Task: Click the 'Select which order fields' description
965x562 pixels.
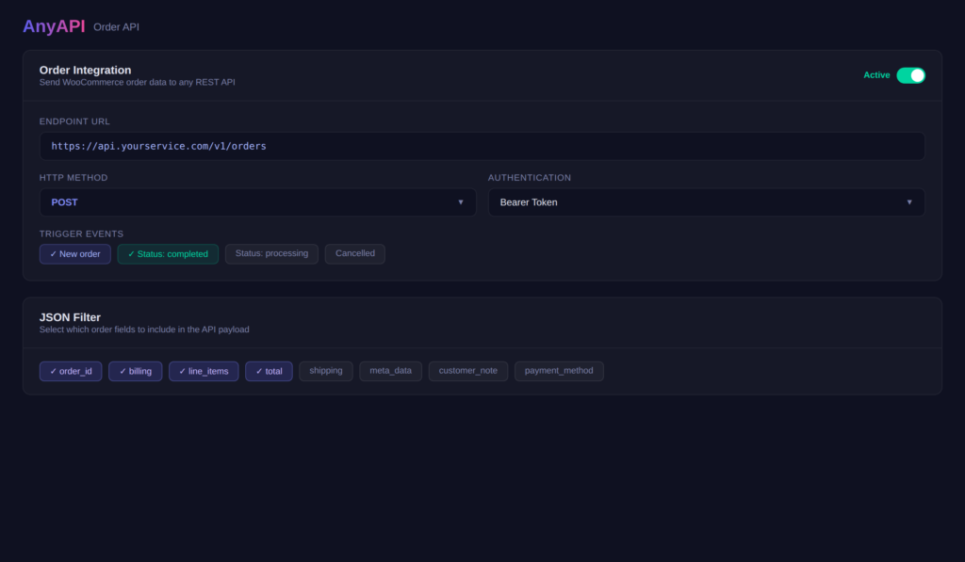Action: (x=144, y=329)
